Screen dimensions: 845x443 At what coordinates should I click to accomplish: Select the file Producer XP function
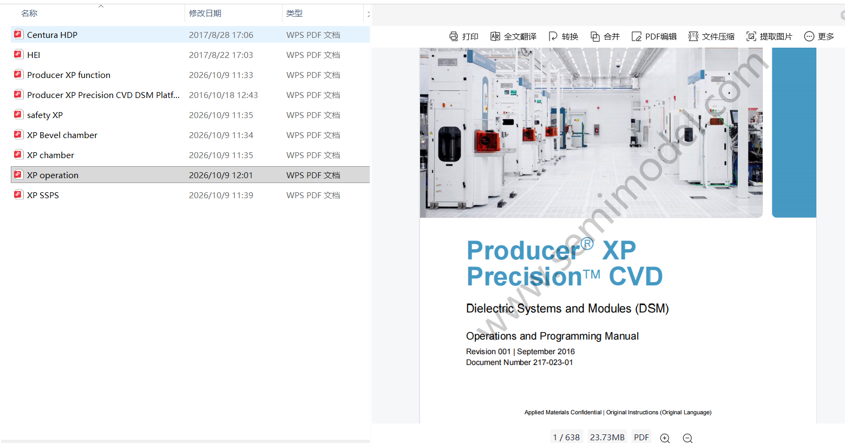pyautogui.click(x=69, y=75)
